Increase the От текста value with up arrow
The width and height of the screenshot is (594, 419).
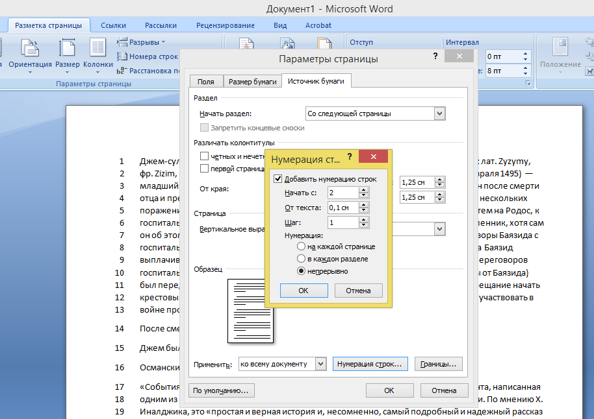[x=364, y=204]
